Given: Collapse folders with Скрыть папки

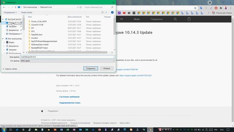Looking at the screenshot, I should [10, 69].
